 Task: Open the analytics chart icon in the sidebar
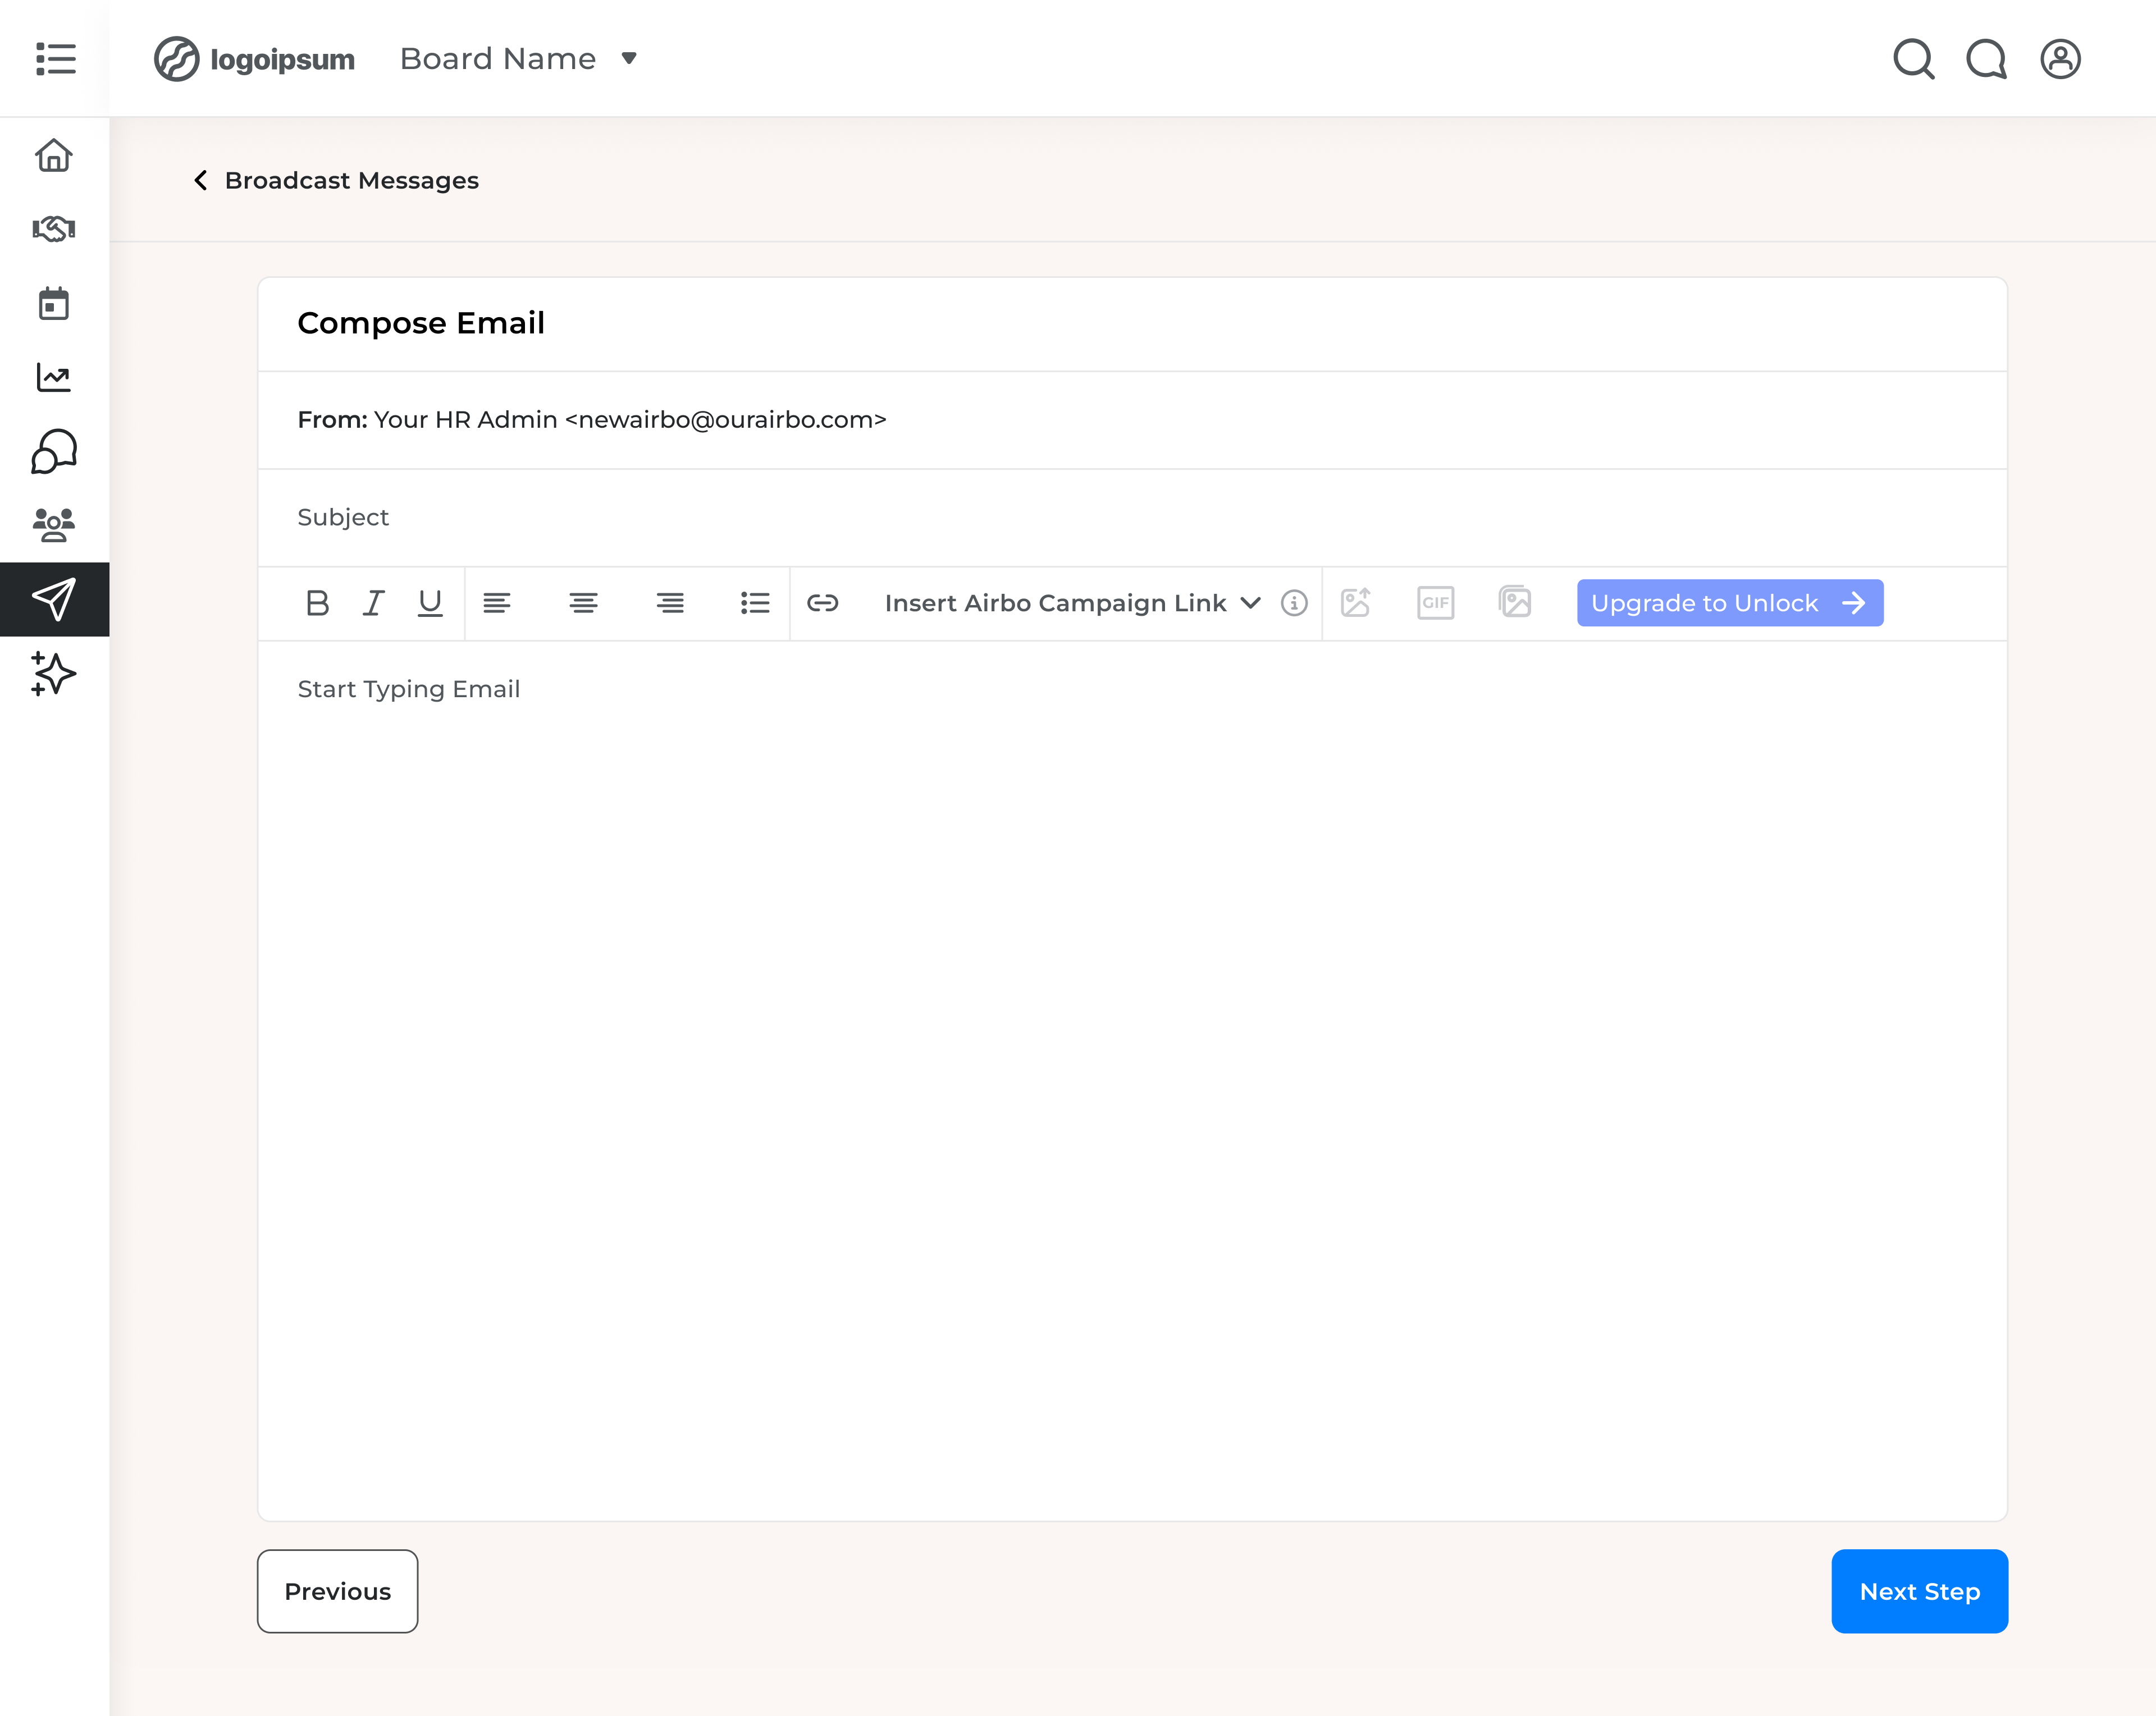[x=54, y=377]
